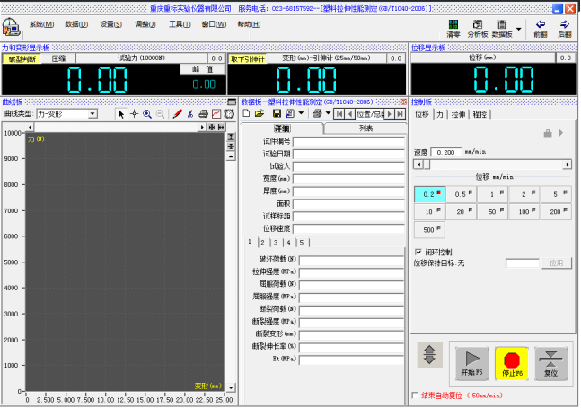This screenshot has height=409, width=581.
Task: Save data with the floppy disk icon
Action: tap(277, 114)
